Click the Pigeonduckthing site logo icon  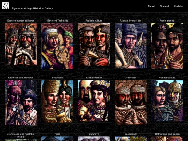(6, 6)
